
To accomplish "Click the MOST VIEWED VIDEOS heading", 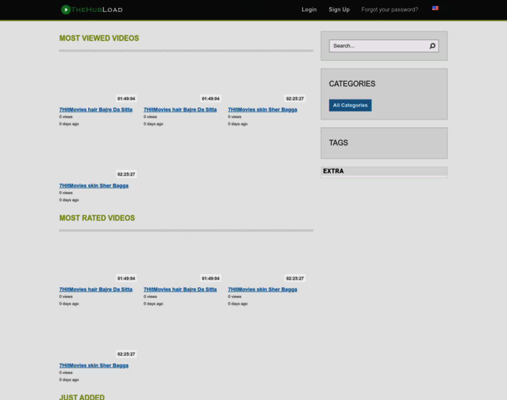I will (99, 38).
